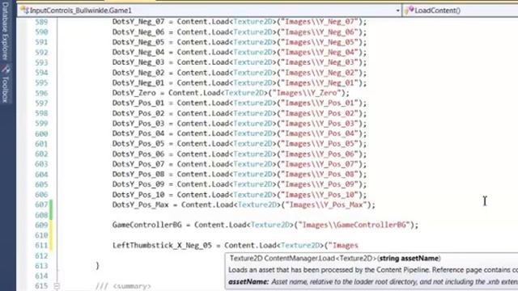The height and width of the screenshot is (291, 518).
Task: Click the DotsY_Zero variable
Action: [134, 93]
